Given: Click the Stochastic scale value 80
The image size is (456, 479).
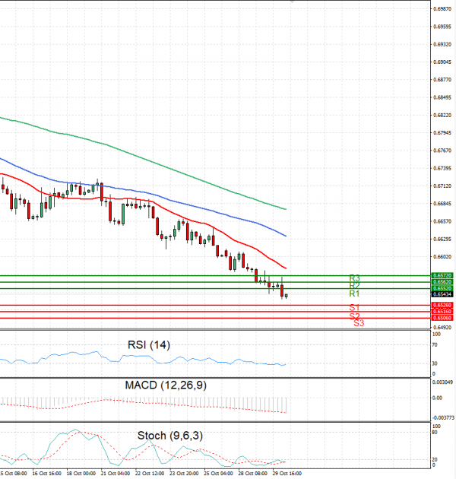Looking at the screenshot, I should [435, 433].
